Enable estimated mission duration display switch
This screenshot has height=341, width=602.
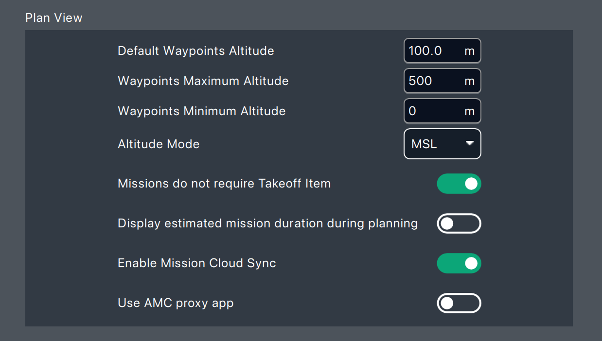(459, 223)
